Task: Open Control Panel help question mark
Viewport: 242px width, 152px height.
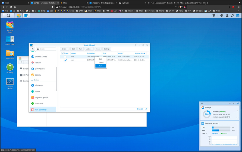Action: pos(135,45)
